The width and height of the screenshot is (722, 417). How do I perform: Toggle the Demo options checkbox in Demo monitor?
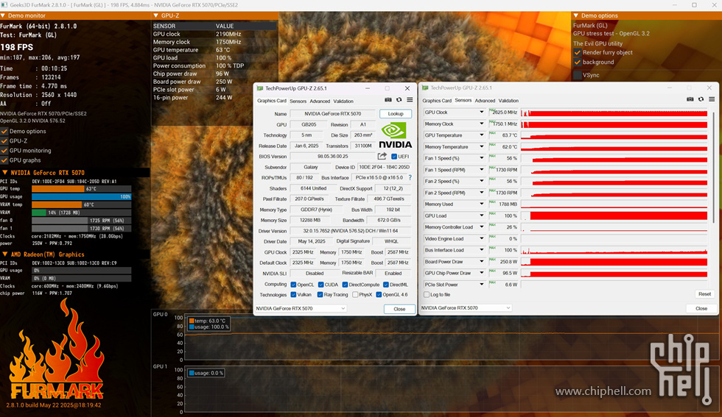point(4,132)
